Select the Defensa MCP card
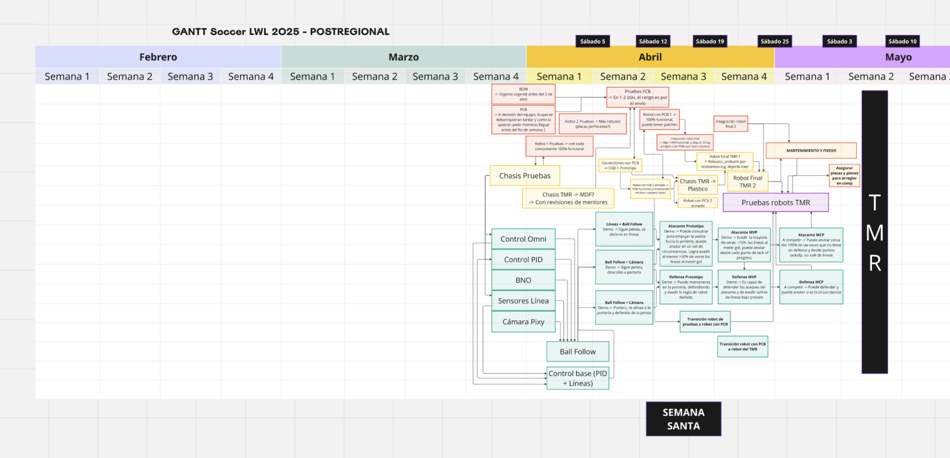Image resolution: width=950 pixels, height=458 pixels. click(811, 287)
